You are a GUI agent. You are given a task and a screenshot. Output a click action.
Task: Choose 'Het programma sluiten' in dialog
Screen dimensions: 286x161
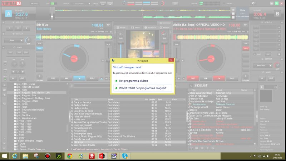(133, 81)
